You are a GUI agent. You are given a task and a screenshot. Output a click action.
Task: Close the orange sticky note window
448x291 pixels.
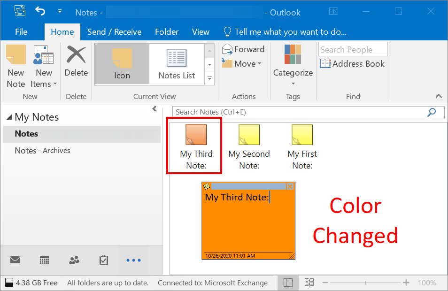(290, 186)
